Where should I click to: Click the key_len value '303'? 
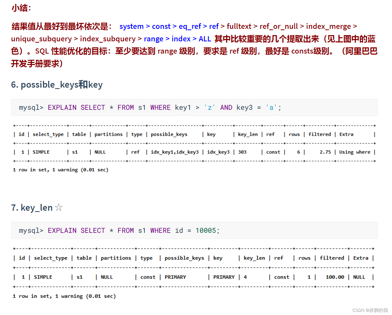click(x=242, y=152)
